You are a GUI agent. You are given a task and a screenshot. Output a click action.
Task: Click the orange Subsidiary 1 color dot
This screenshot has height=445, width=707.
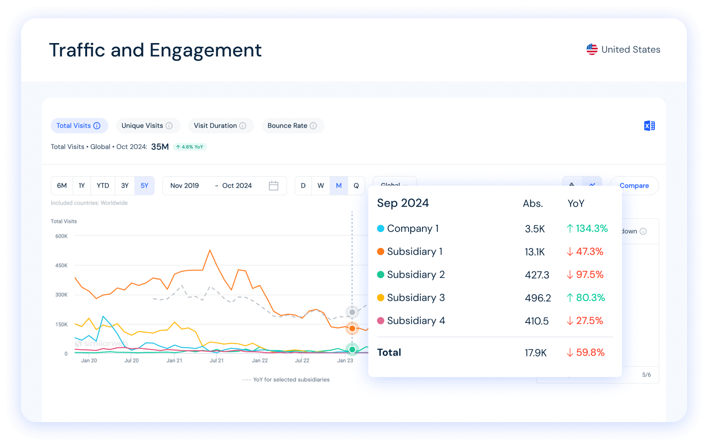coord(381,252)
